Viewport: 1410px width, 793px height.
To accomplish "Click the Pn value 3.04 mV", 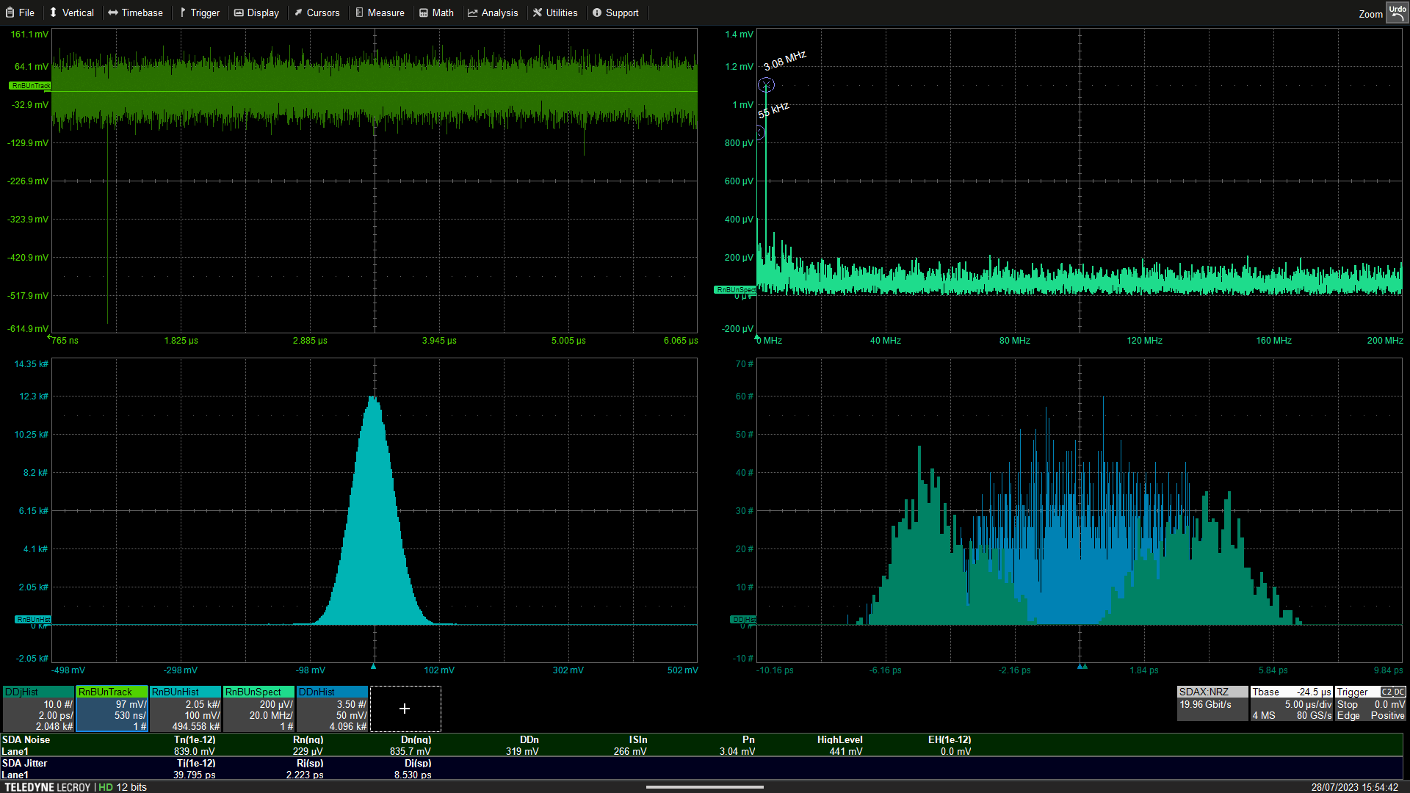I will 737,751.
